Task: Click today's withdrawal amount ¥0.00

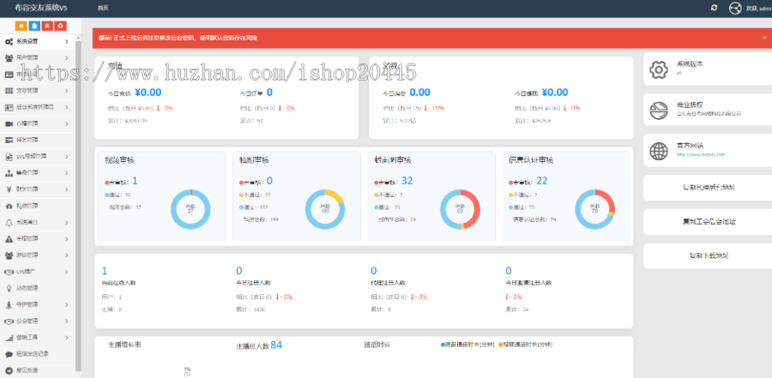Action: [555, 92]
